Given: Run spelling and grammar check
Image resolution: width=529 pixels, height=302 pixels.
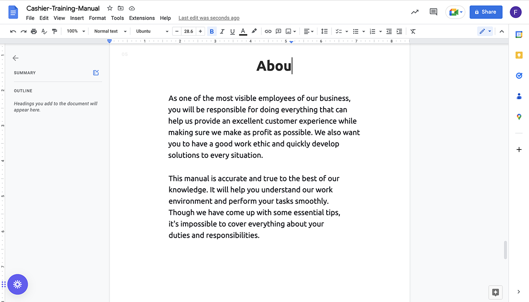Looking at the screenshot, I should pyautogui.click(x=44, y=31).
